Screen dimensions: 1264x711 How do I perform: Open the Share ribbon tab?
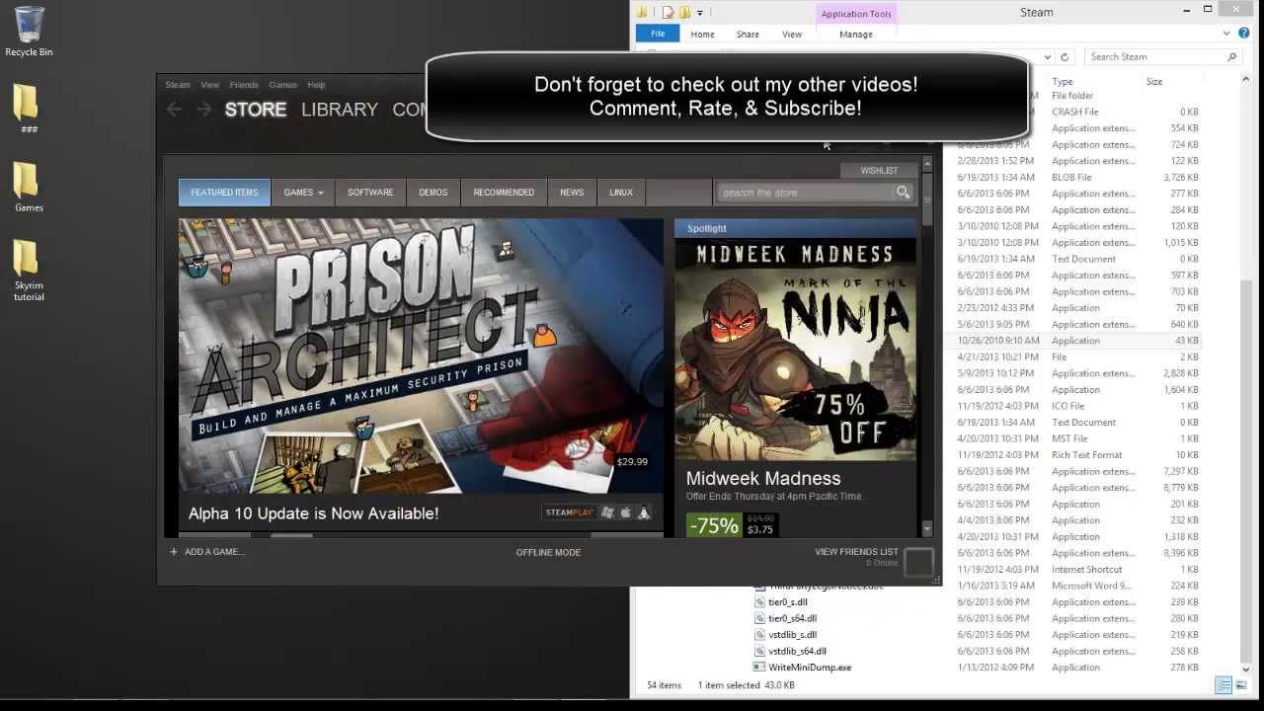tap(748, 35)
